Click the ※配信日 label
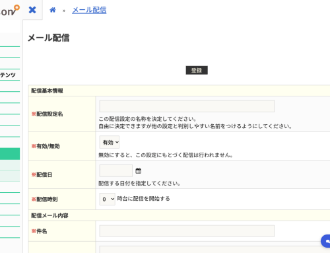 coord(42,174)
